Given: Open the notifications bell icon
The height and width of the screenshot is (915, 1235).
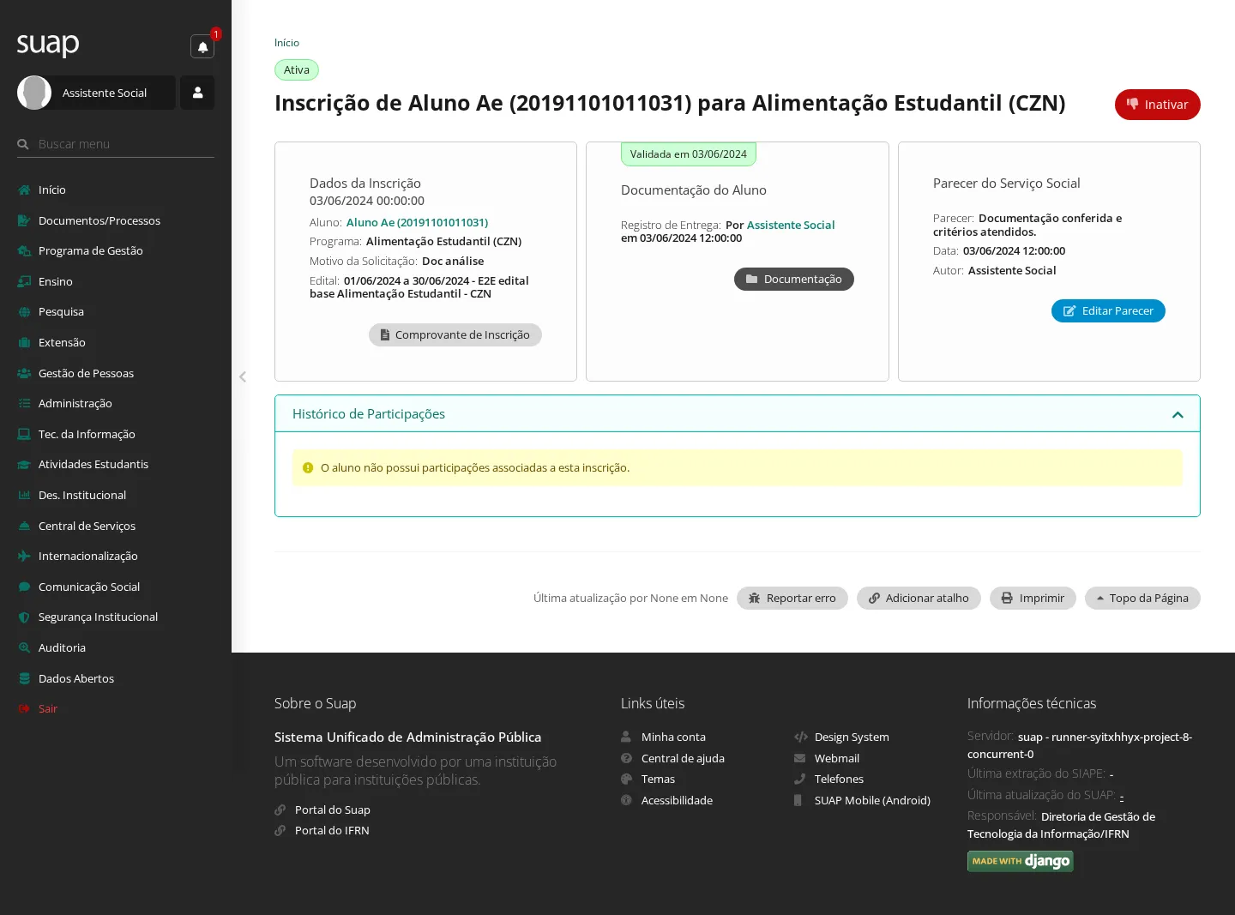Looking at the screenshot, I should [x=202, y=47].
